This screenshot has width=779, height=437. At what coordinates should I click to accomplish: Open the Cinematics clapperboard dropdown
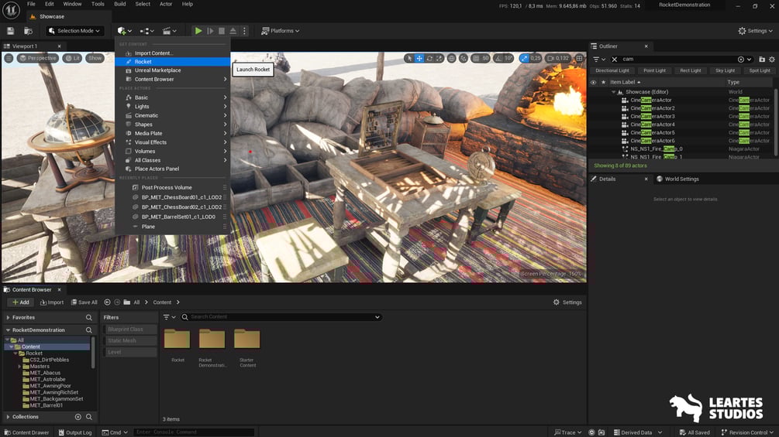tap(170, 31)
